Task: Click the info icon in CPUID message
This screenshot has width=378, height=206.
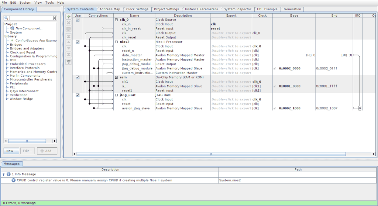Action: (x=14, y=181)
